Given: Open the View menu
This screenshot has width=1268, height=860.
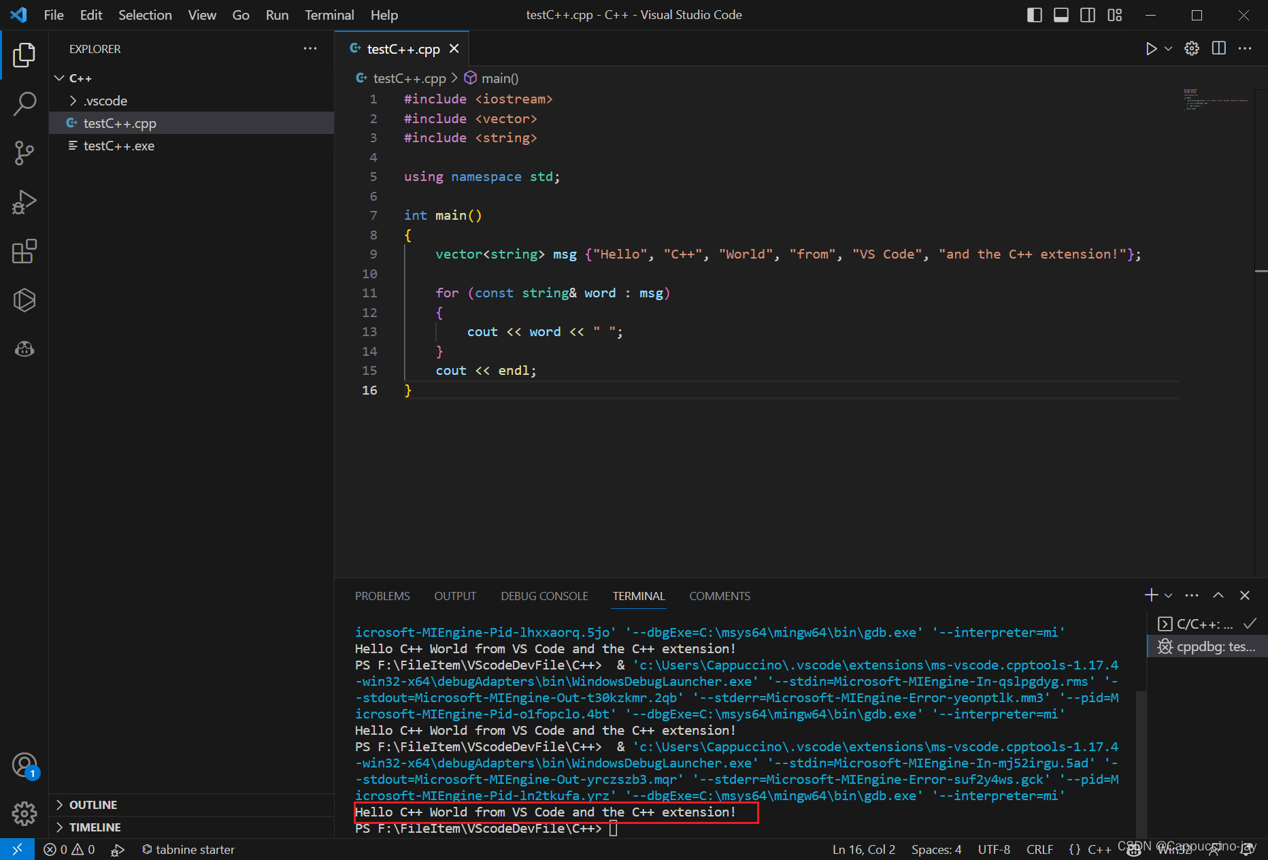Looking at the screenshot, I should pyautogui.click(x=202, y=15).
